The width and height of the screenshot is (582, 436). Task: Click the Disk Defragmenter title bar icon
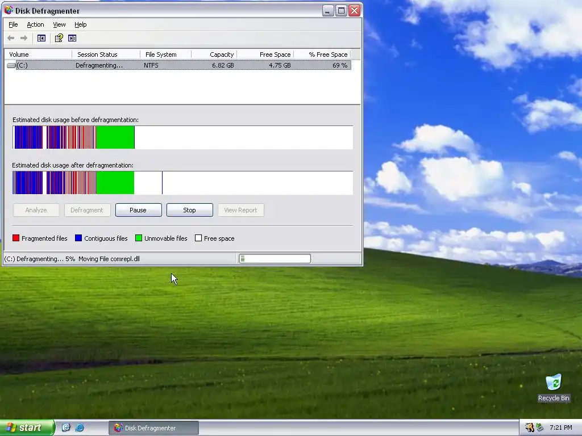tap(8, 10)
